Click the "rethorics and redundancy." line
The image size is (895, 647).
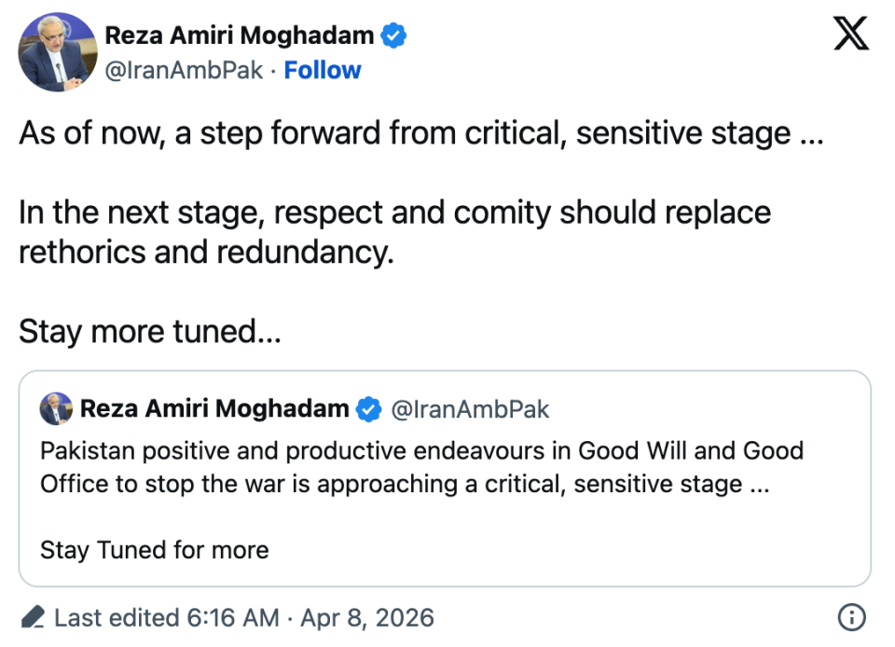coord(206,252)
